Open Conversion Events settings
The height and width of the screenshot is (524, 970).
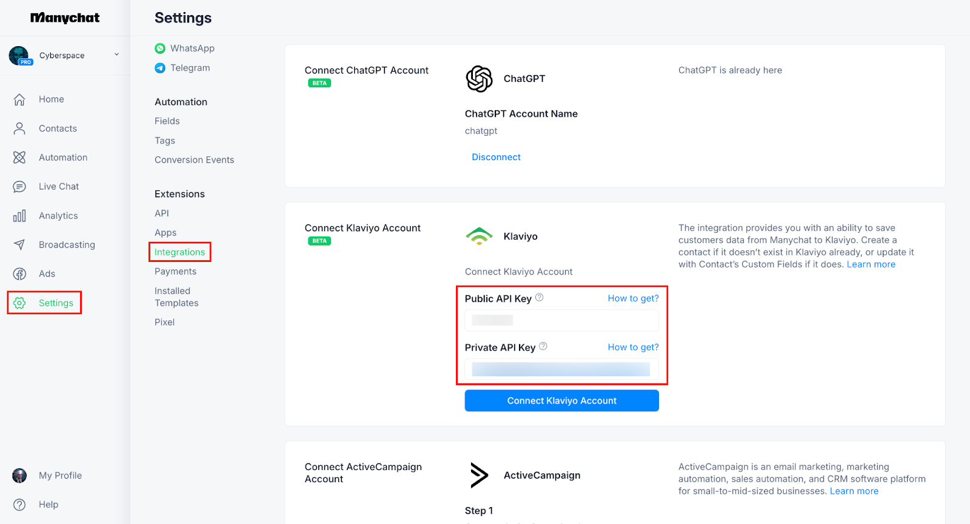click(x=194, y=160)
